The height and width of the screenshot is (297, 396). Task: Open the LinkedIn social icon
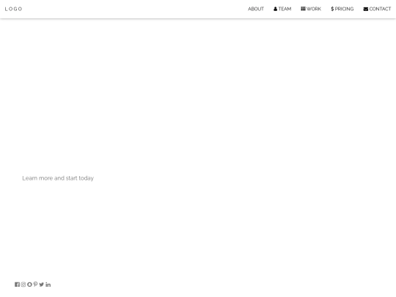pos(48,285)
